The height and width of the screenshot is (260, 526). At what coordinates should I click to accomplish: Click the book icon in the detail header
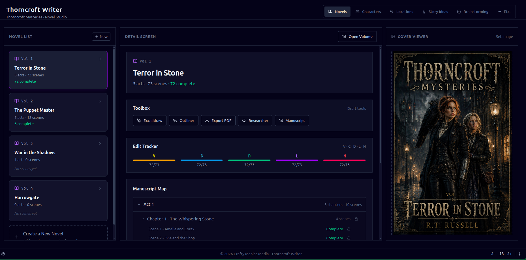(135, 61)
